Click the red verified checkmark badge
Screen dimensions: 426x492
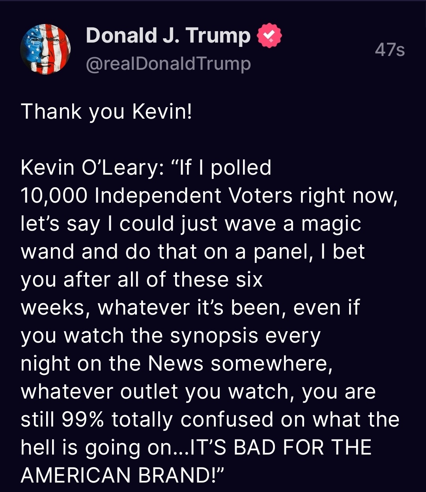click(269, 35)
